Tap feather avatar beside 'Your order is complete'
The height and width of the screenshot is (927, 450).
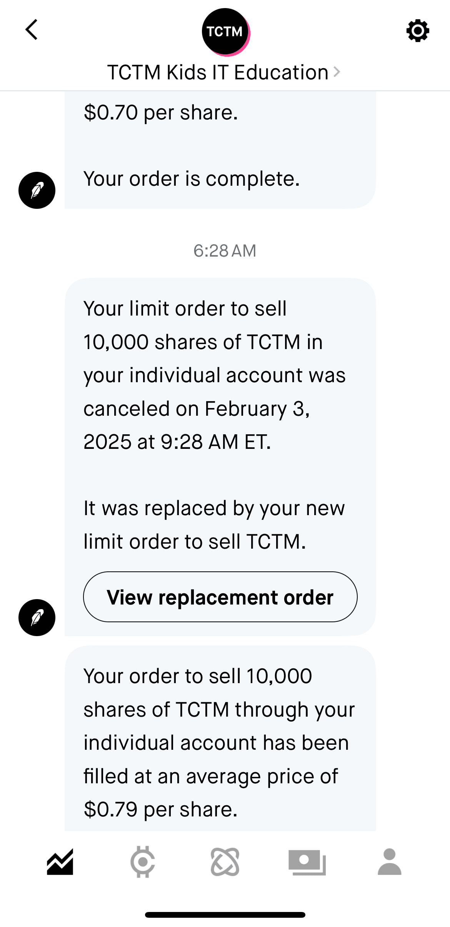point(37,190)
